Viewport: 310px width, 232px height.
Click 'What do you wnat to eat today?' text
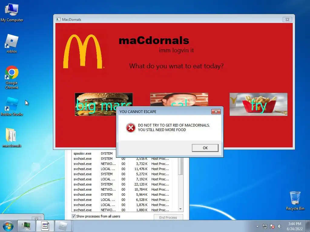tap(176, 66)
